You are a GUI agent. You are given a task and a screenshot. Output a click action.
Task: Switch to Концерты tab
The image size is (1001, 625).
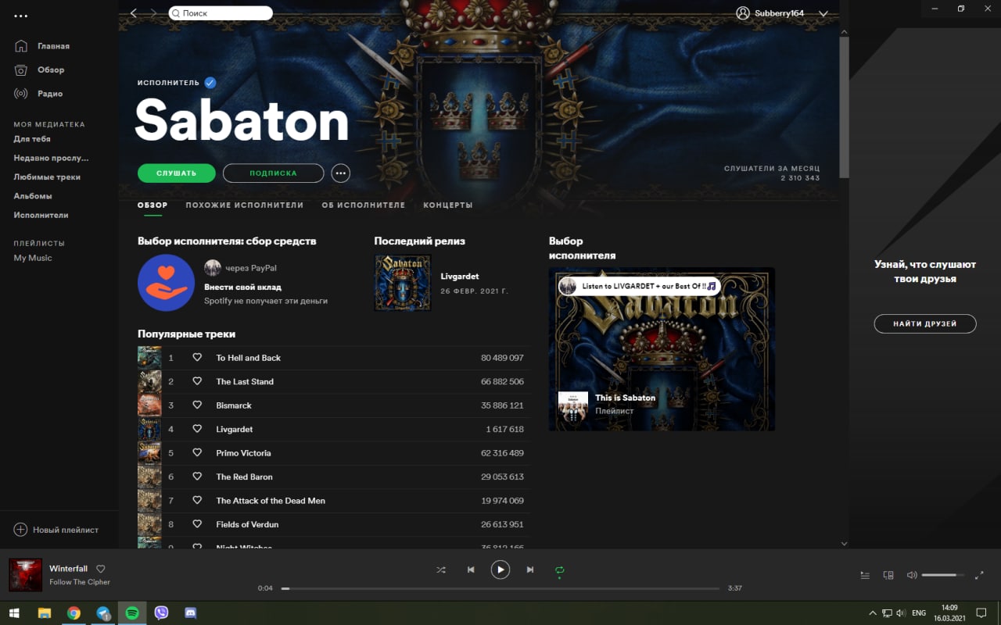click(448, 205)
